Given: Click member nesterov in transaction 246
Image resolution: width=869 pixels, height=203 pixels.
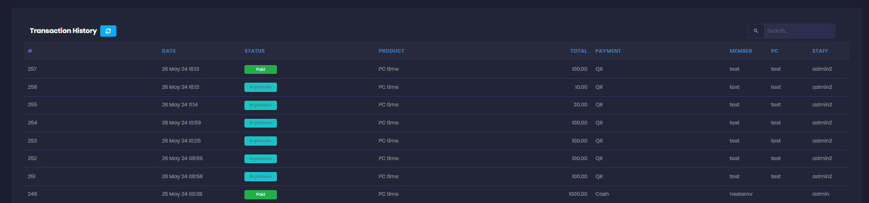Looking at the screenshot, I should [741, 194].
